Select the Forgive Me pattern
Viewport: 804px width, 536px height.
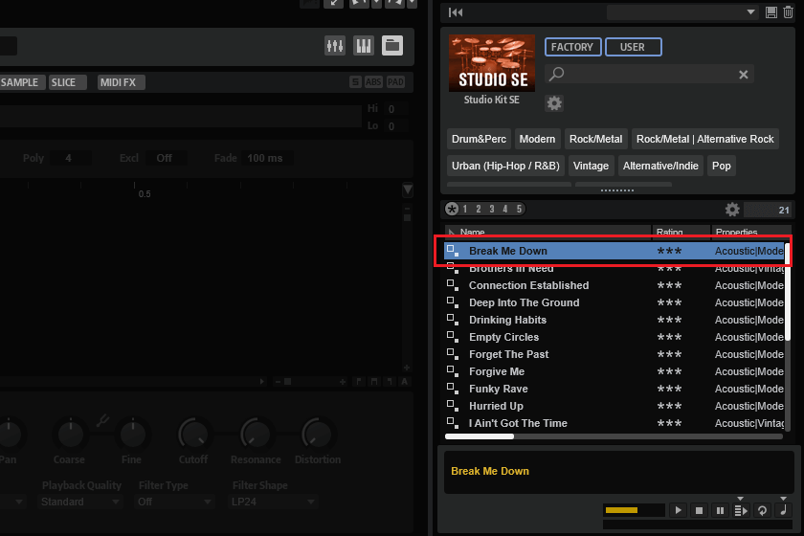(x=497, y=371)
